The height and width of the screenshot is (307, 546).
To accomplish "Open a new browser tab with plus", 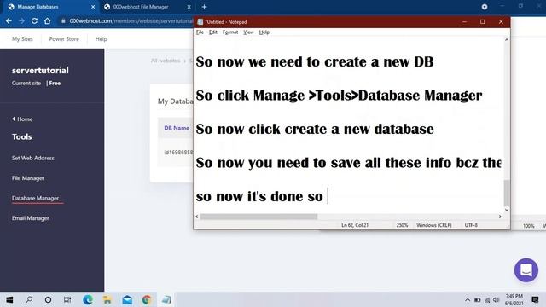I will 205,7.
